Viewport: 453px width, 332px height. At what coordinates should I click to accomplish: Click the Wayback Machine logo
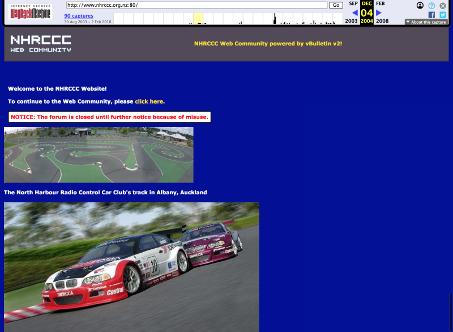[30, 12]
